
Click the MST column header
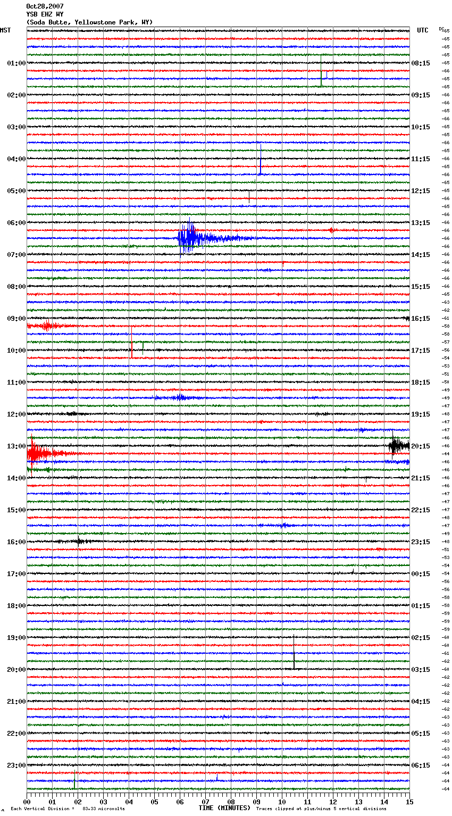tap(5, 30)
